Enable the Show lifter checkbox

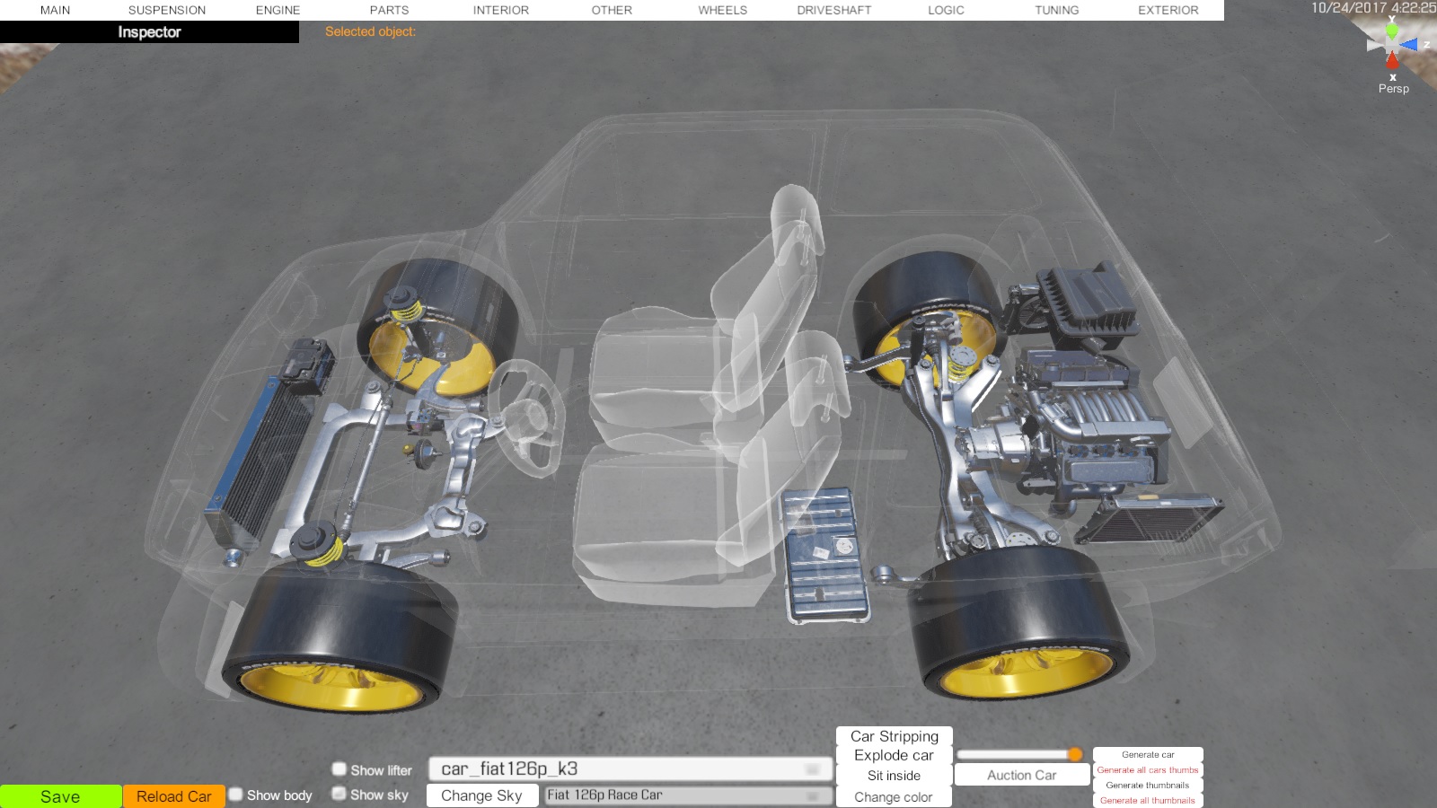tap(339, 769)
